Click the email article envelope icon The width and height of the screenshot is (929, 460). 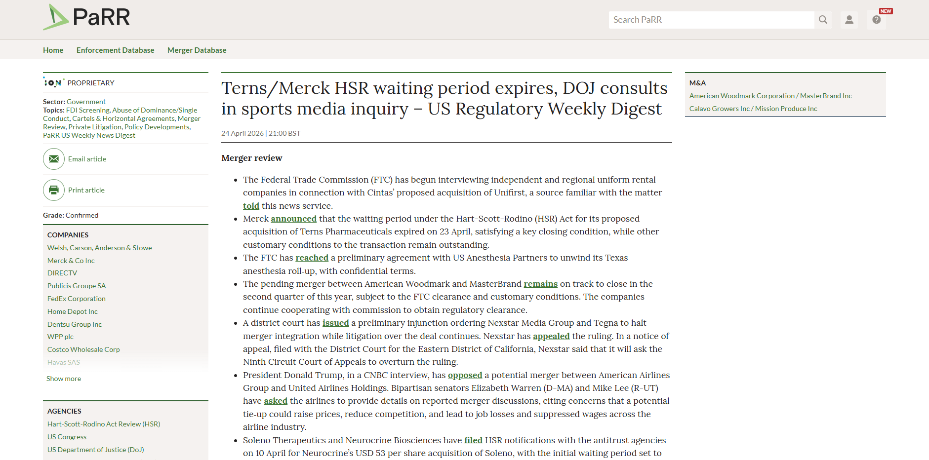(54, 159)
